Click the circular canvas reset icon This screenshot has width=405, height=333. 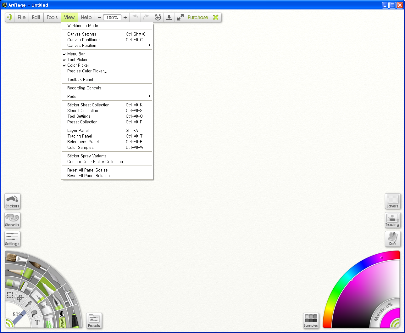click(158, 17)
